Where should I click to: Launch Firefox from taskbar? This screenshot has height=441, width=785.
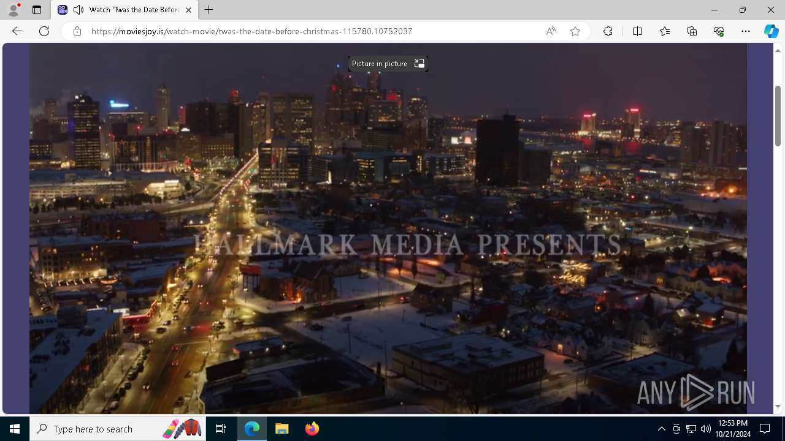312,429
